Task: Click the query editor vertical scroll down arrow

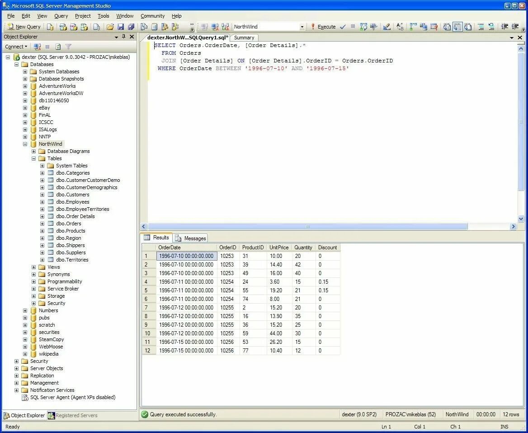Action: click(x=521, y=219)
